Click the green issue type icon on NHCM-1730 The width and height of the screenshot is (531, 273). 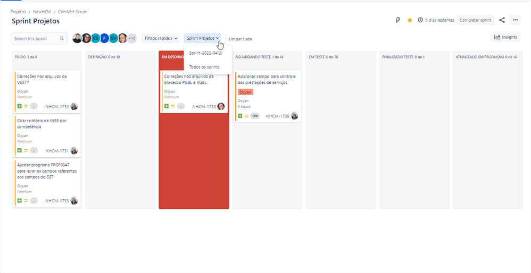167,106
